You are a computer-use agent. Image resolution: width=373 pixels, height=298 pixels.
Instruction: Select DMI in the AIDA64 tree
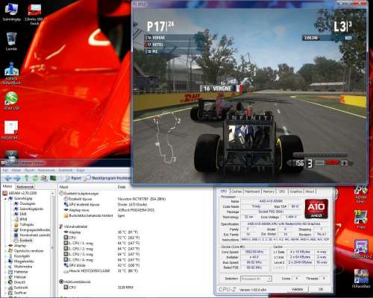pos(20,214)
